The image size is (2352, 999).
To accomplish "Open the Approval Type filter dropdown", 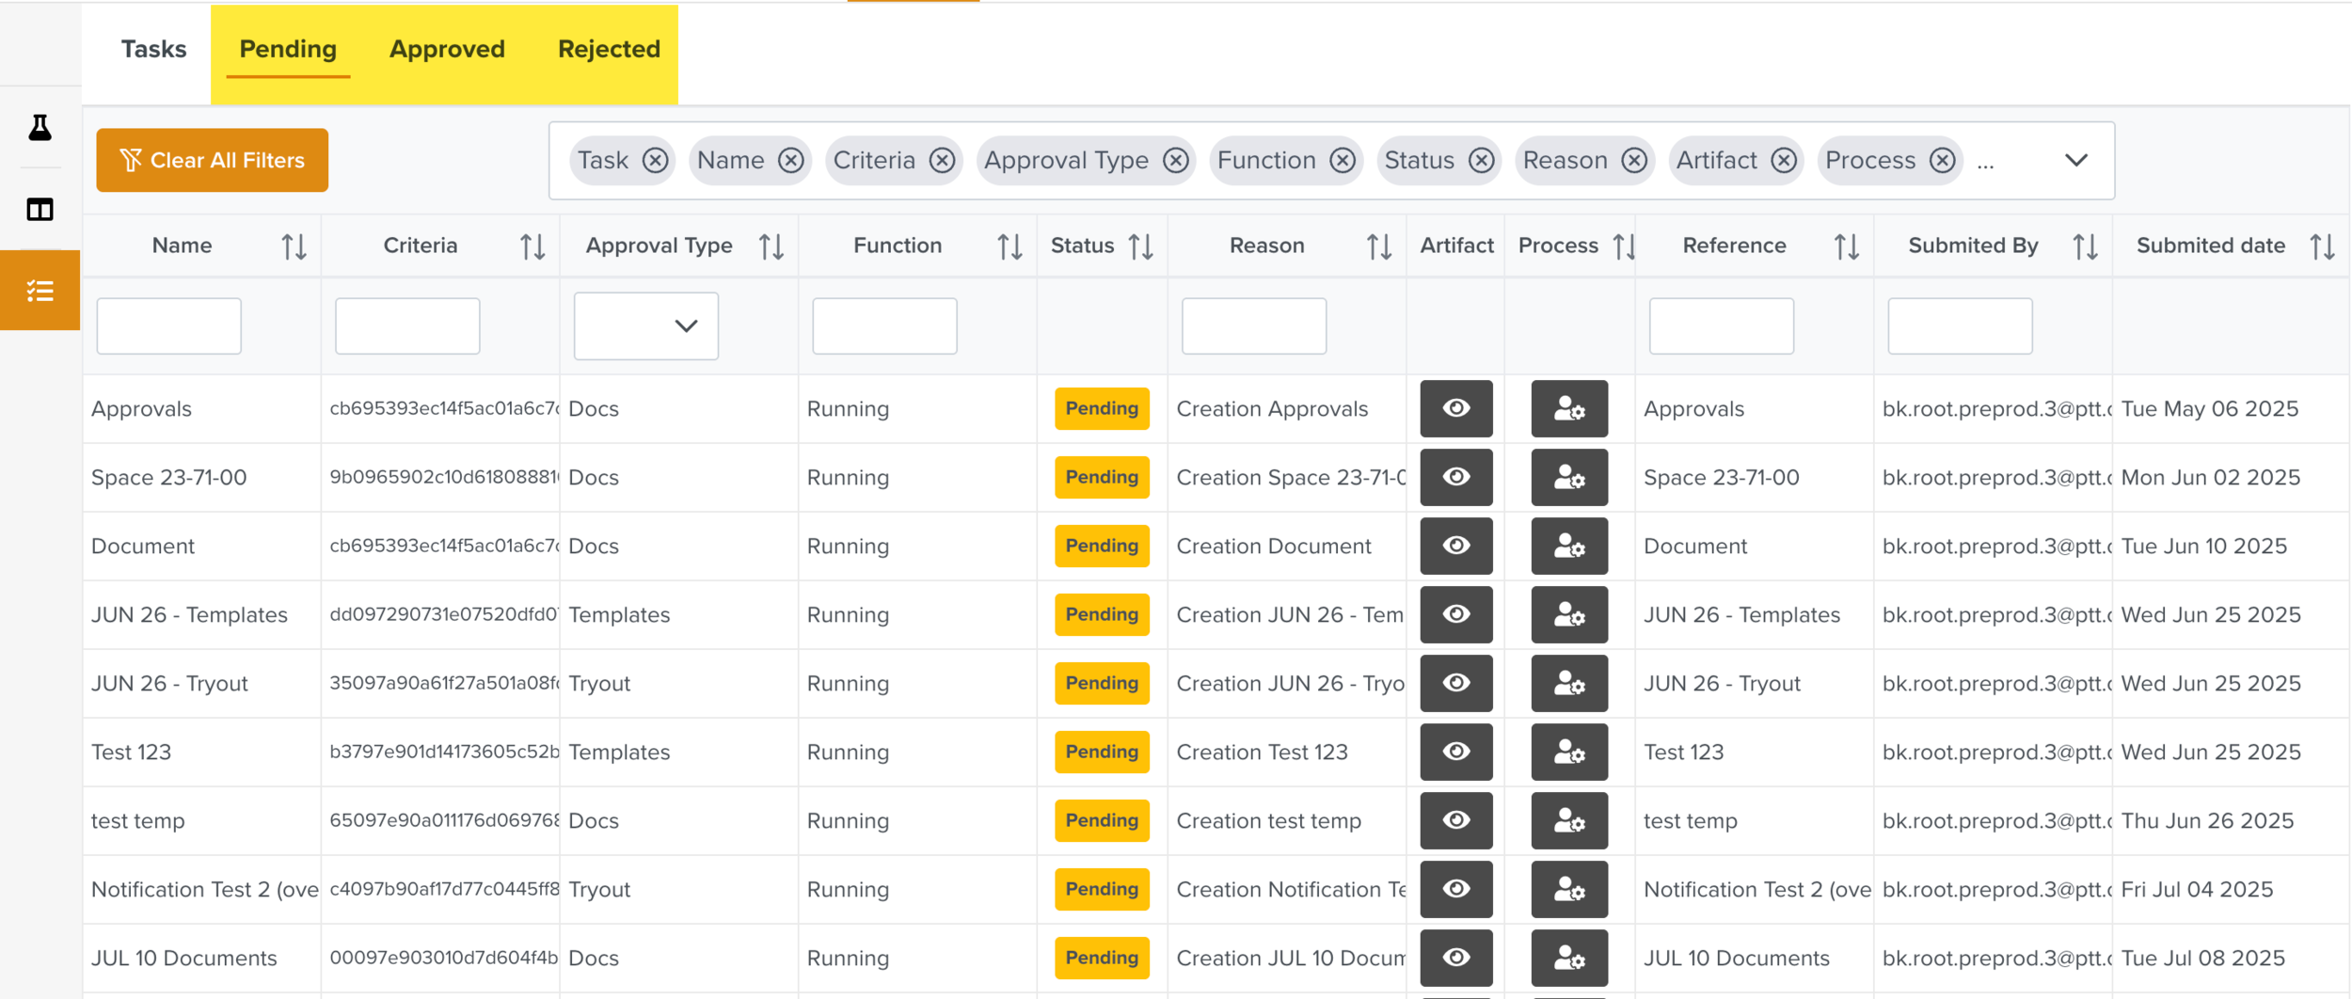I will pyautogui.click(x=646, y=326).
